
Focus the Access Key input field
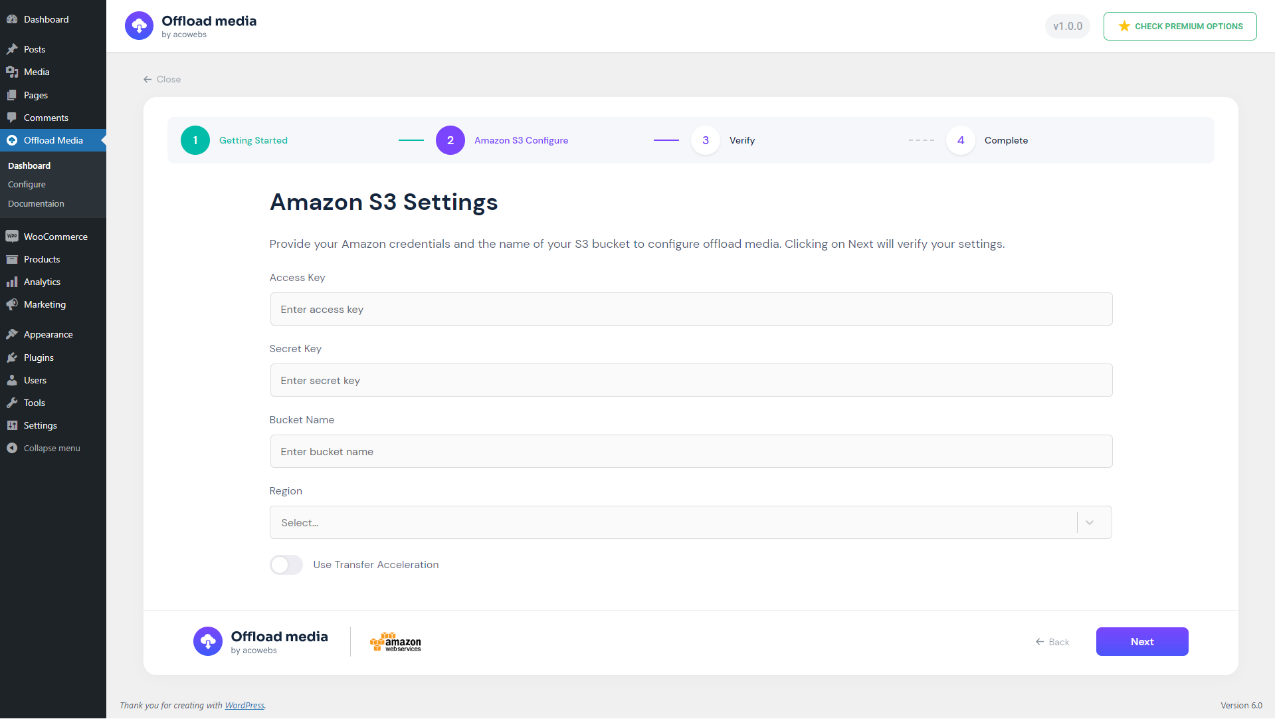691,309
